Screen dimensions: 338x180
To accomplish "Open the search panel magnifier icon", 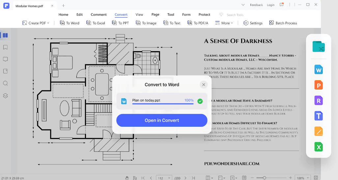I will (x=5, y=83).
